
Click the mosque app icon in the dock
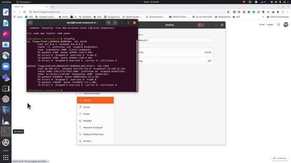(6, 121)
